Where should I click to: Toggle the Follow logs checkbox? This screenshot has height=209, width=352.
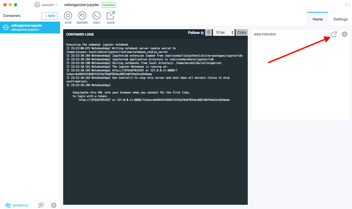click(202, 33)
